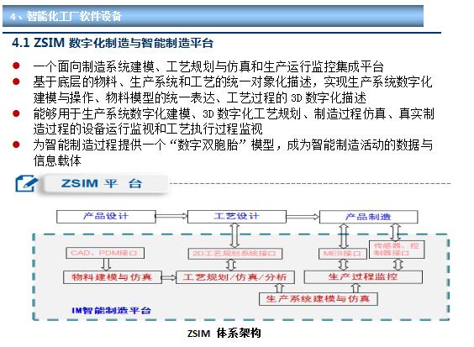The height and width of the screenshot is (347, 474).
Task: Select the 生产系统建模与仿真 box
Action: click(x=319, y=299)
